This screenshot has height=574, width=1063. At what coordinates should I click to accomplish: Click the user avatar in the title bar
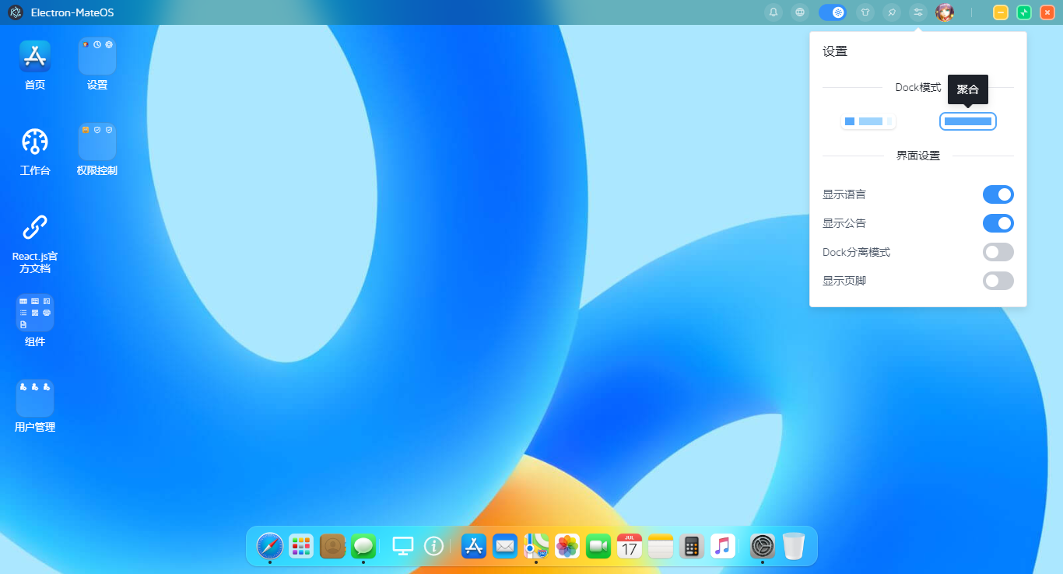point(945,12)
